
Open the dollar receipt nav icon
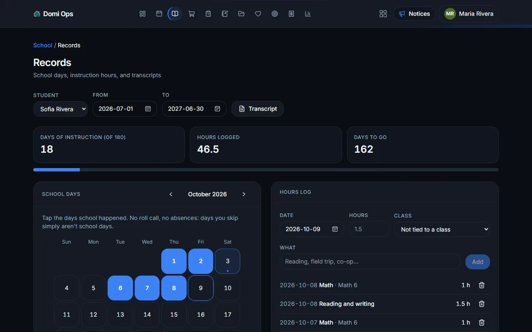tap(291, 14)
